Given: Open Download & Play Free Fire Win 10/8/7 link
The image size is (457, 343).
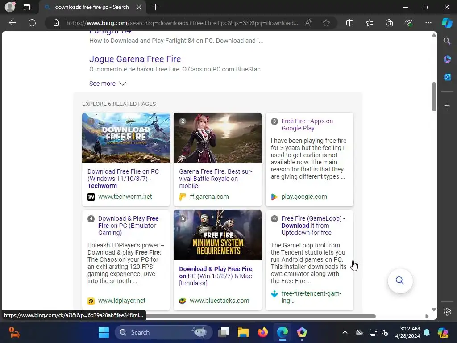Looking at the screenshot, I should [216, 276].
